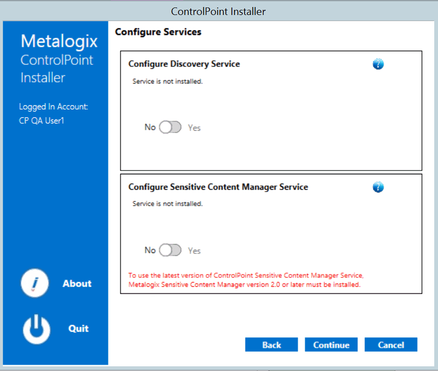Image resolution: width=438 pixels, height=371 pixels.
Task: Click the Continue button
Action: tap(331, 344)
